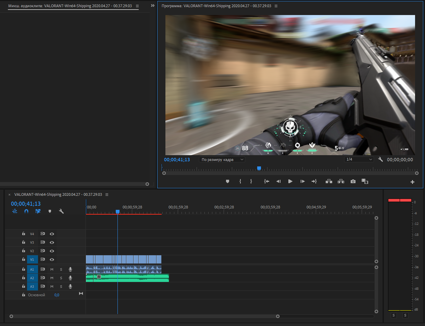Export frame with the camera icon
This screenshot has height=326, width=425.
[x=353, y=181]
